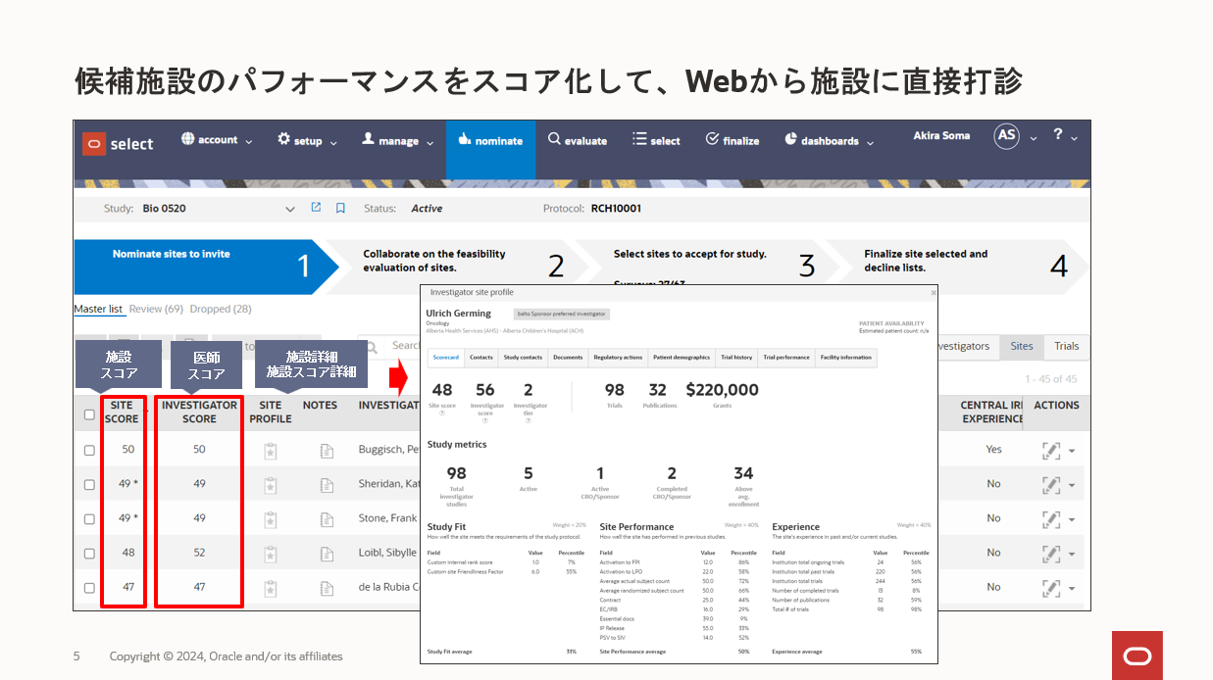
Task: Click the bookmark study icon
Action: tap(340, 208)
